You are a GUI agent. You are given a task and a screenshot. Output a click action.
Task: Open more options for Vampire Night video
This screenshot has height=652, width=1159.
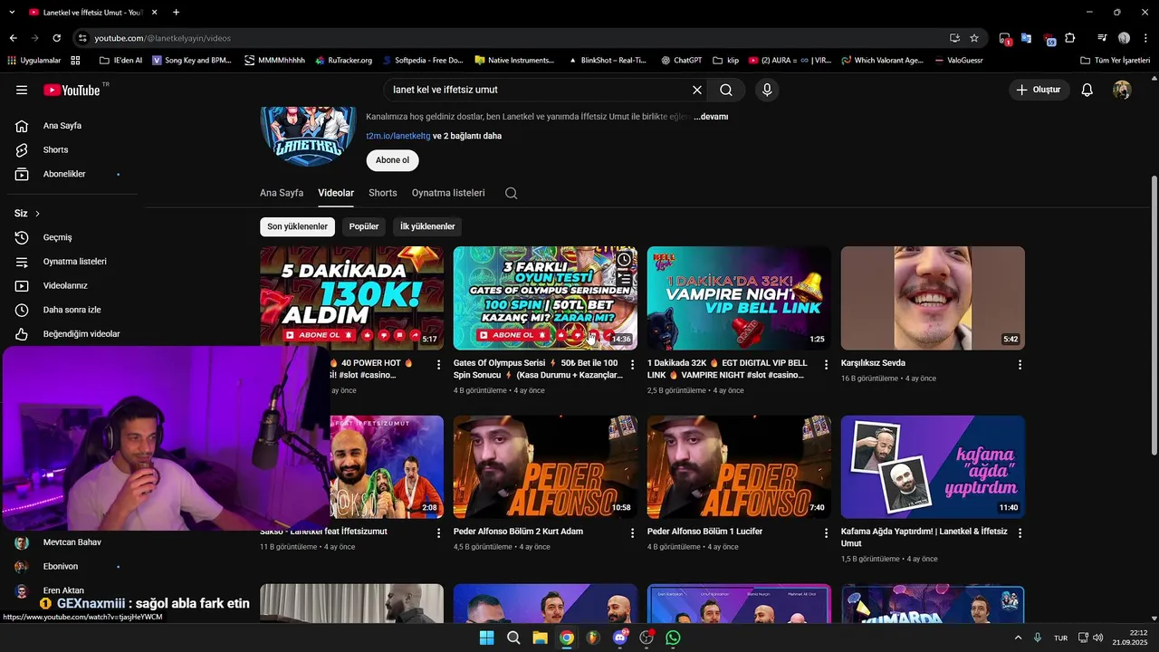pos(826,364)
